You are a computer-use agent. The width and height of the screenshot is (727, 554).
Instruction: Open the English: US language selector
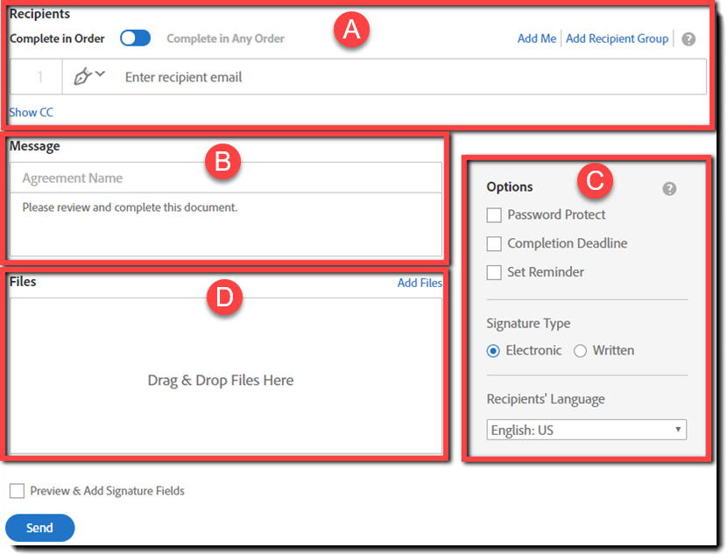(587, 430)
